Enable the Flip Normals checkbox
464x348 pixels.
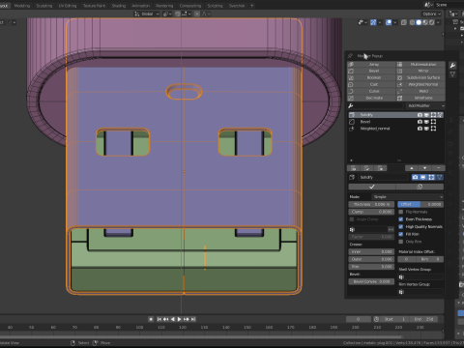coord(401,212)
